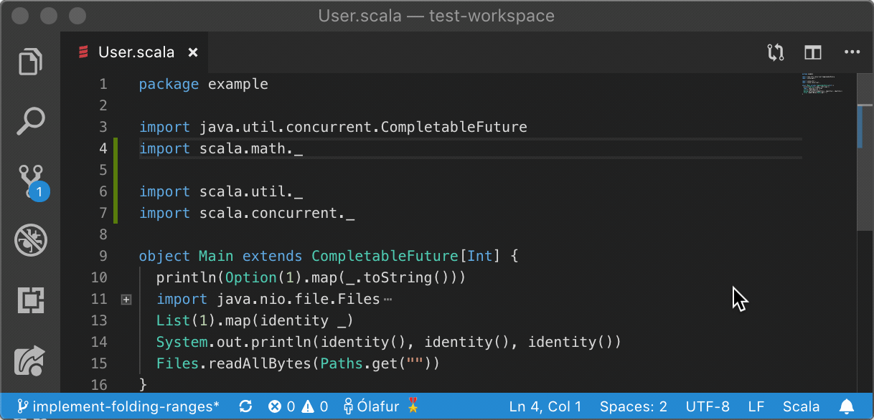Viewport: 874px width, 420px height.
Task: Click 'System.out.println' on line 14
Action: 234,342
